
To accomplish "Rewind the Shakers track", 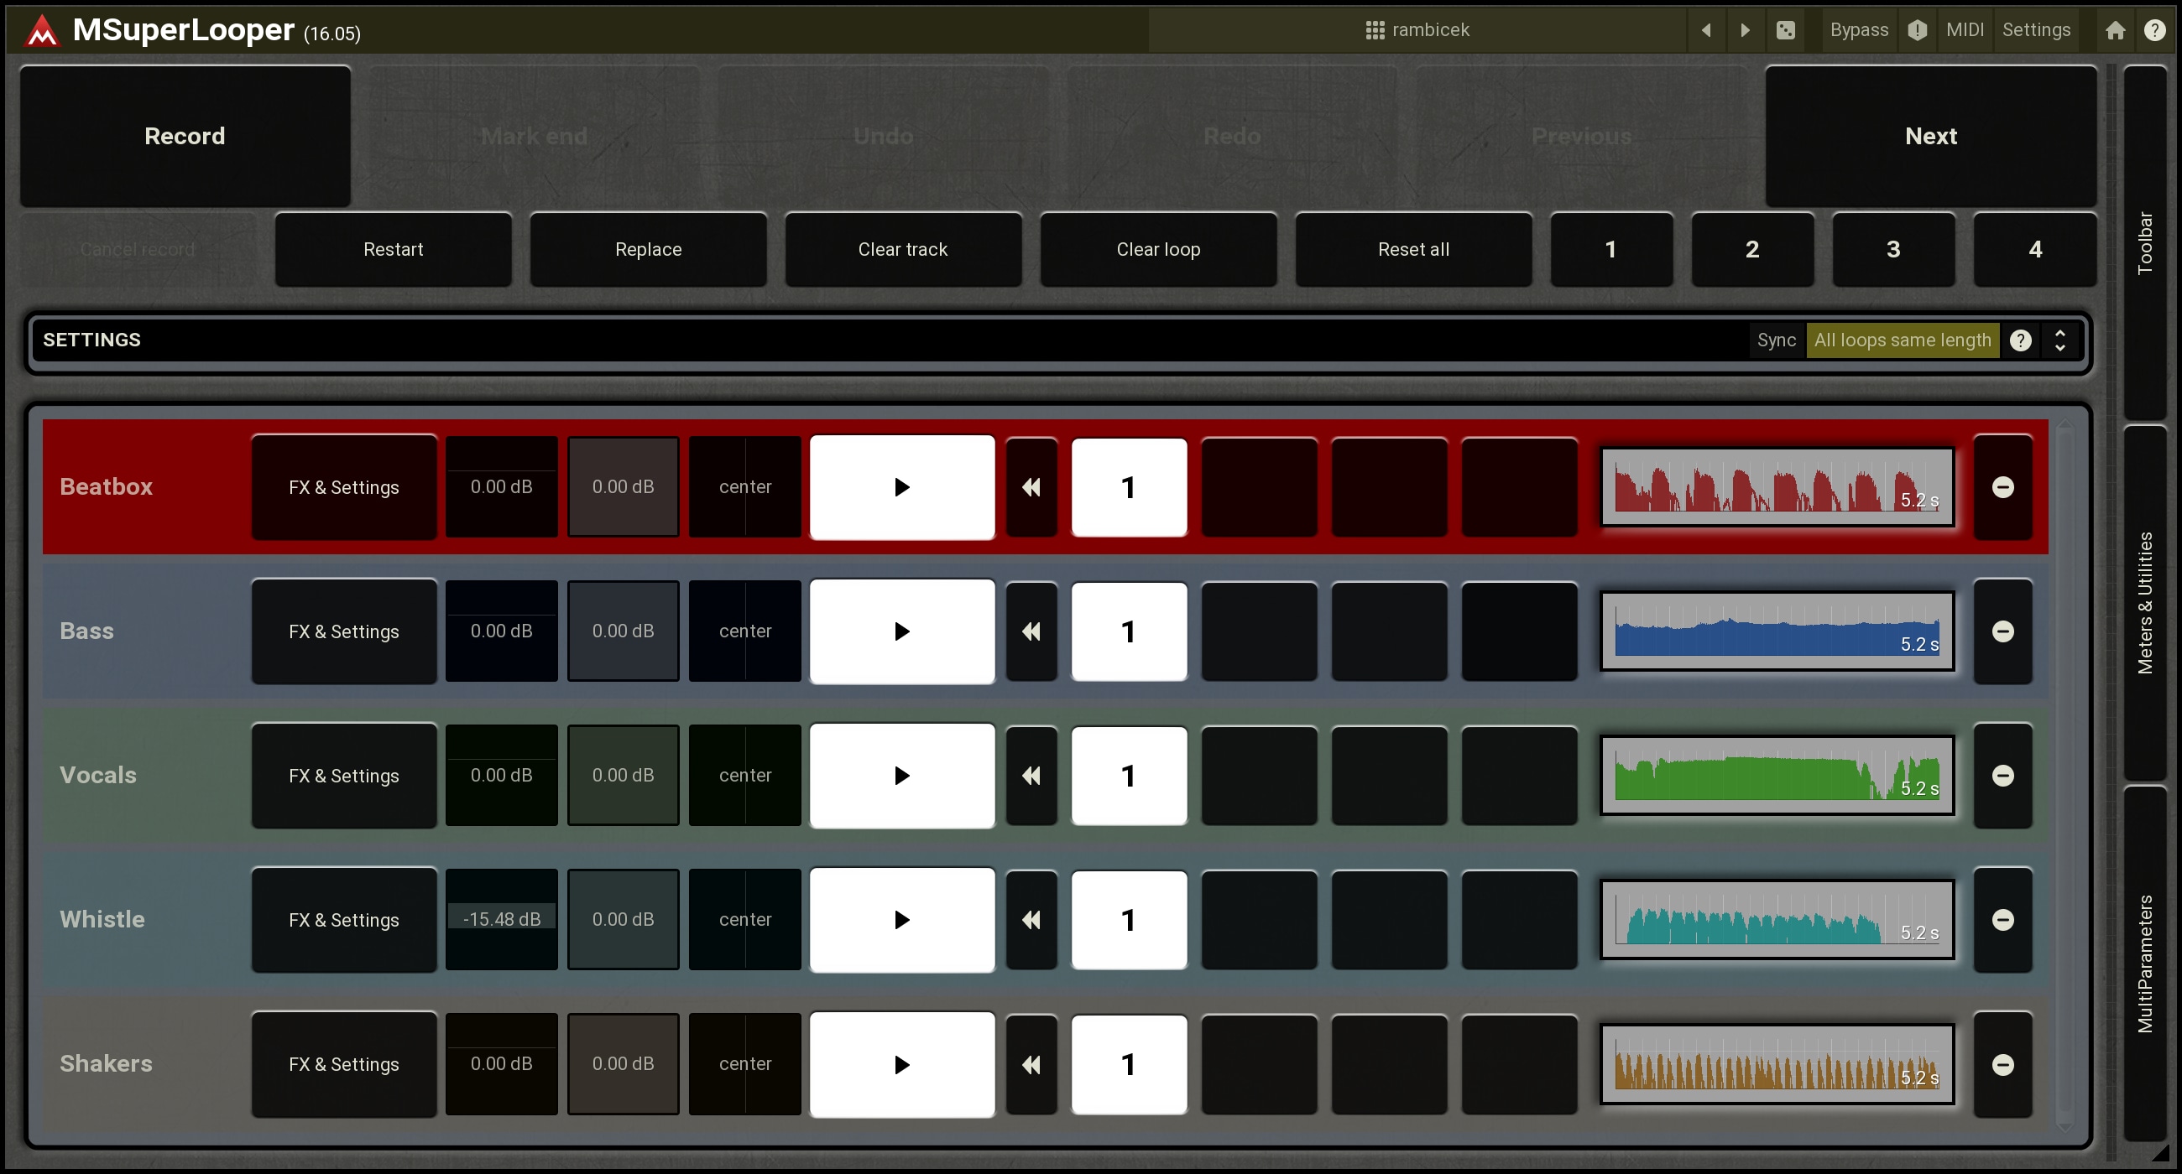I will (1031, 1064).
